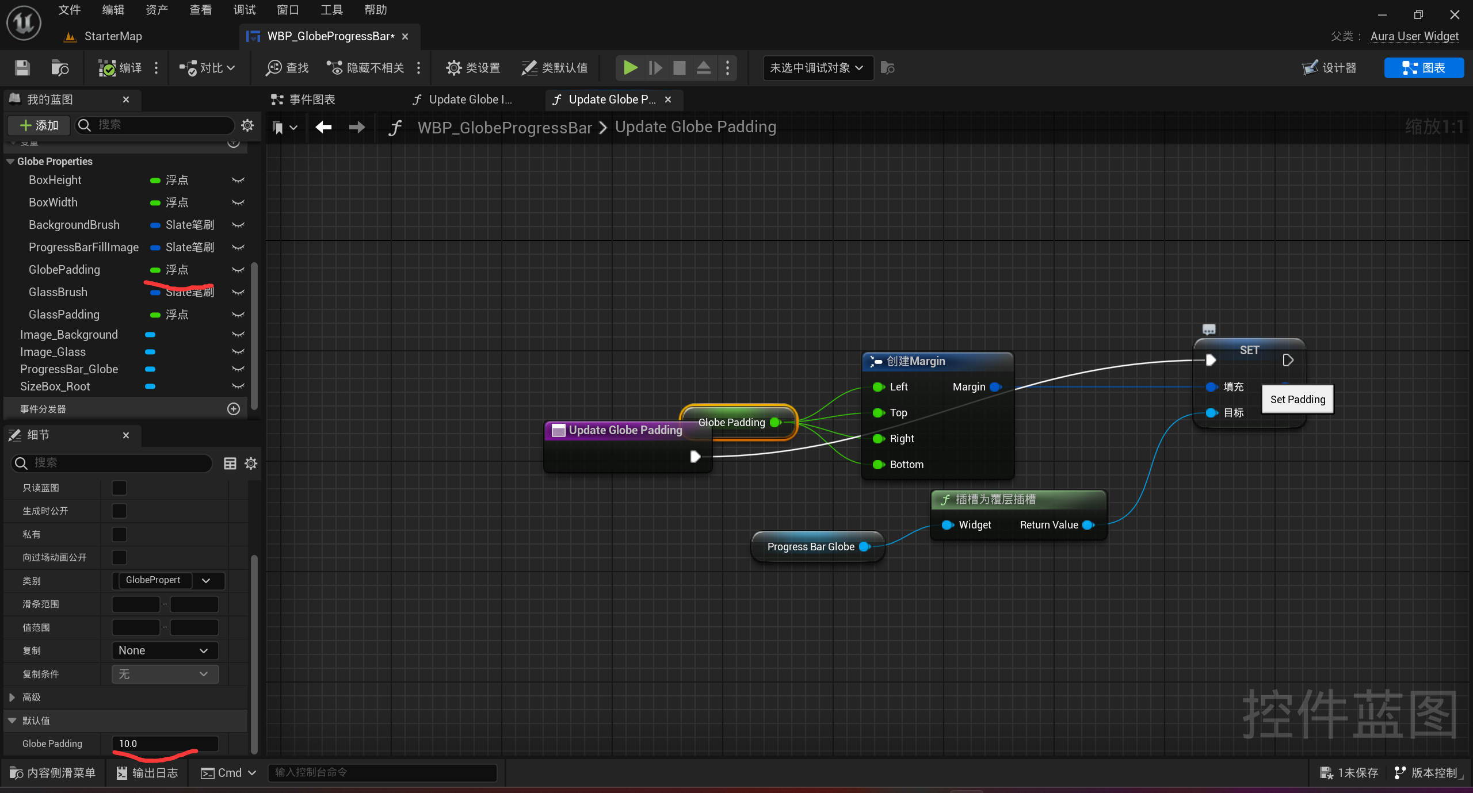
Task: Switch to the 事件图表 tab
Action: tap(303, 99)
